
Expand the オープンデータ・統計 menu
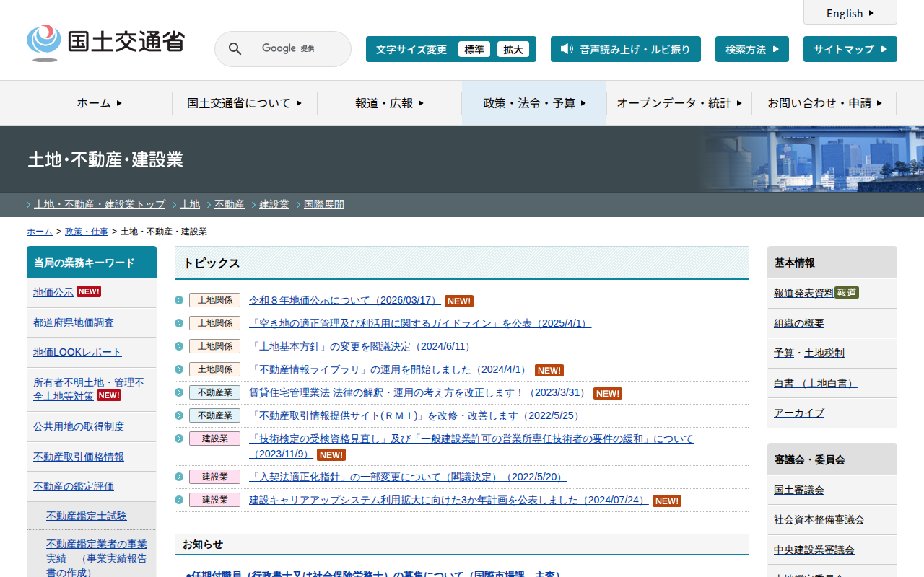click(x=679, y=103)
